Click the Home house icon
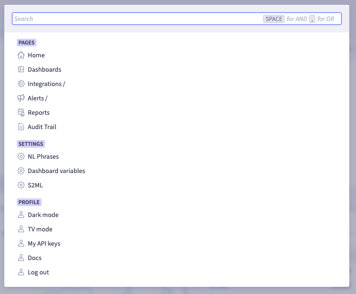 click(21, 55)
